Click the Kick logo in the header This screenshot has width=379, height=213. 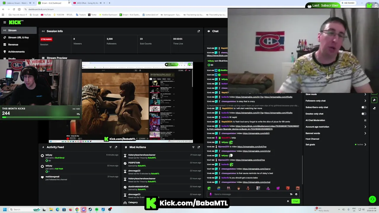[x=16, y=22]
